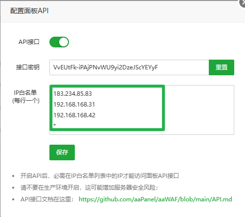This screenshot has height=217, width=245.
Task: Click the asterisk wildcard line in whitelist
Action: (55, 125)
